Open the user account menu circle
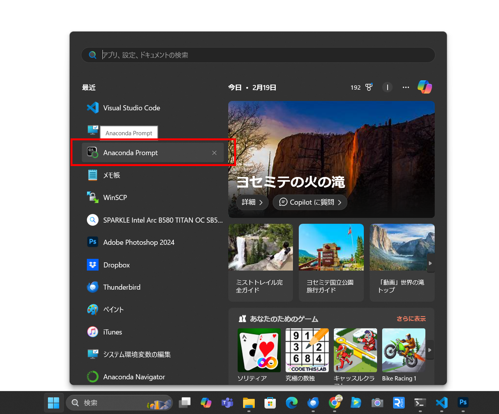 coord(387,87)
